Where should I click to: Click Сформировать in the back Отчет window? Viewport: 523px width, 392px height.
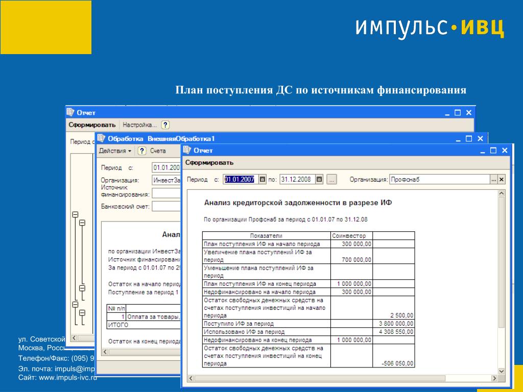pos(92,125)
